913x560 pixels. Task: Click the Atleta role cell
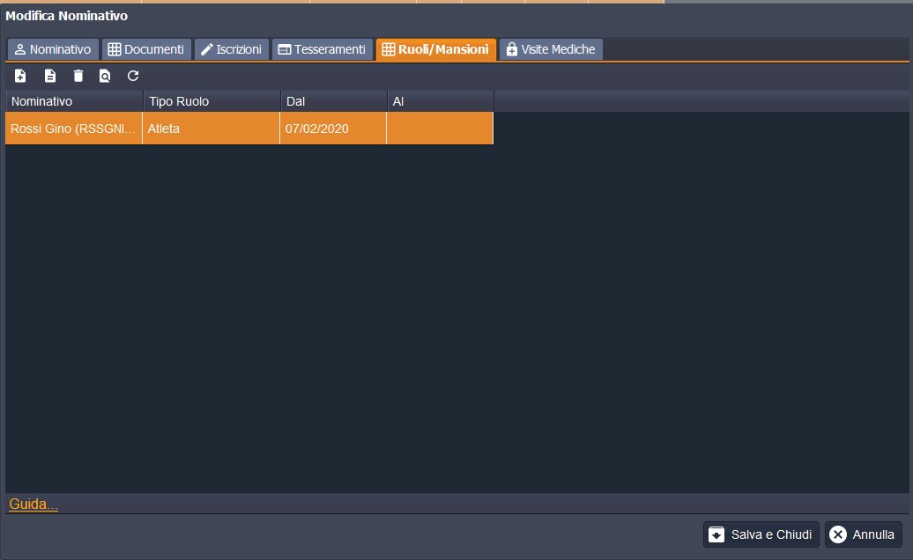[211, 129]
